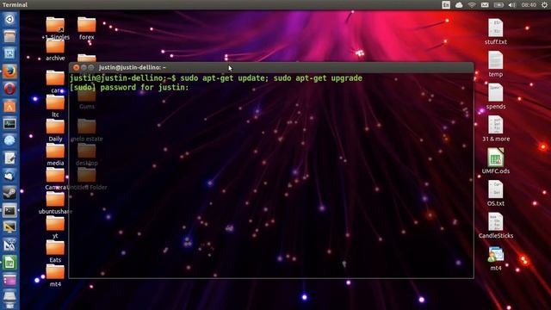Open LibreOffice Calc in the launcher
This screenshot has height=310, width=551.
(9, 263)
